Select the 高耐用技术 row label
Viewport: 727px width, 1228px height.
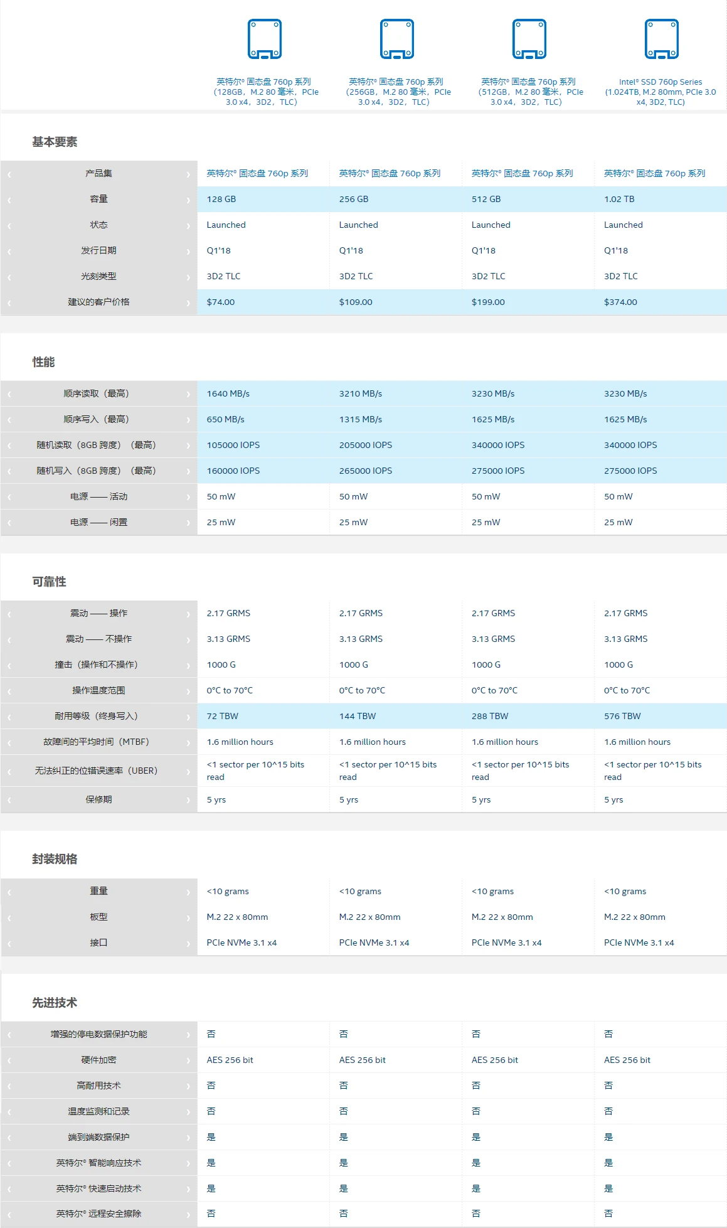point(98,1086)
